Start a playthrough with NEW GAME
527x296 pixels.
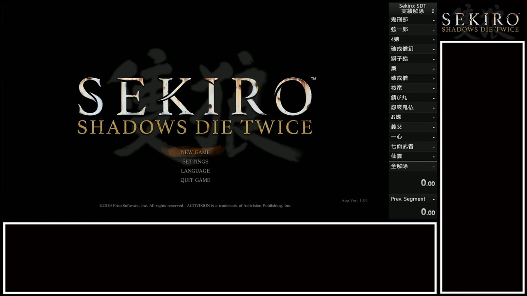point(195,152)
